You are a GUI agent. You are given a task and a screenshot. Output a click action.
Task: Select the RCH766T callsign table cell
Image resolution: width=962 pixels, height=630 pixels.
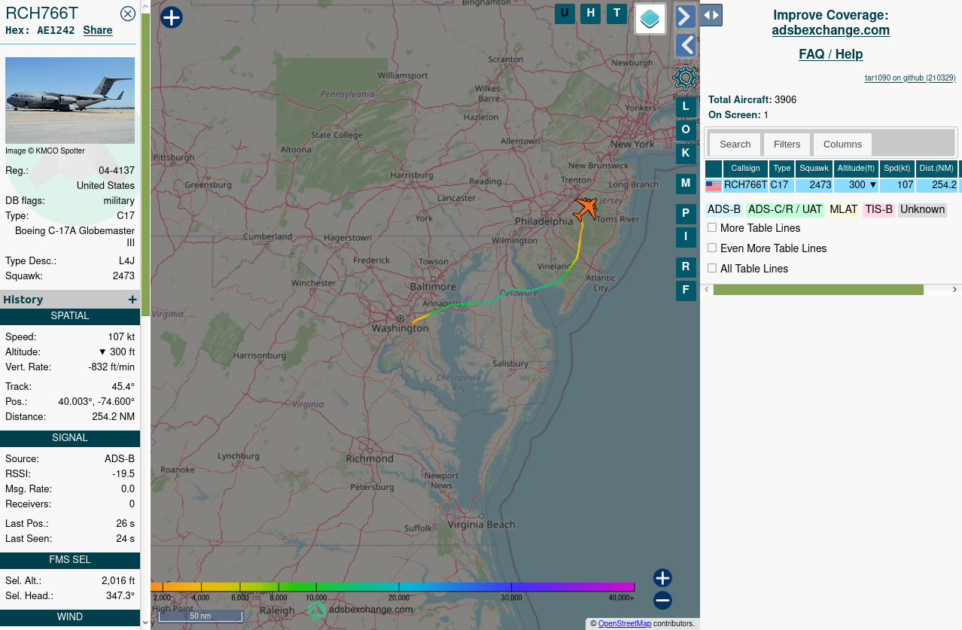tap(745, 185)
